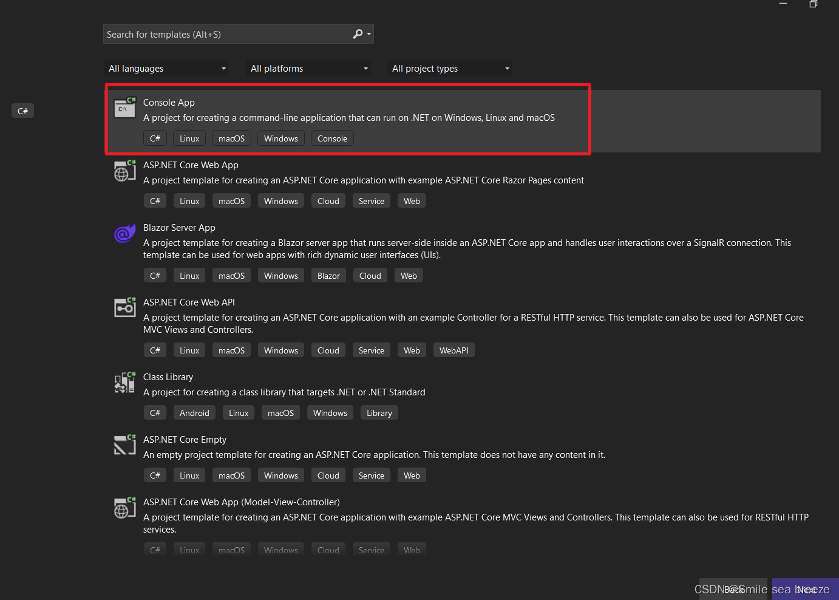Open the All project types dropdown
Screen dimensions: 839x600
(x=450, y=69)
